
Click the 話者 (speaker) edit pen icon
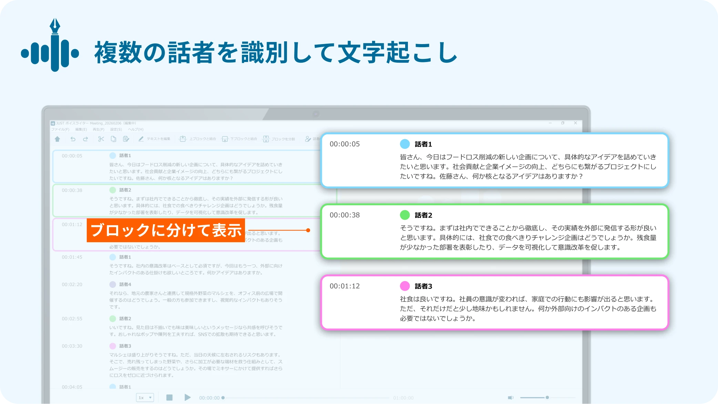coord(308,139)
